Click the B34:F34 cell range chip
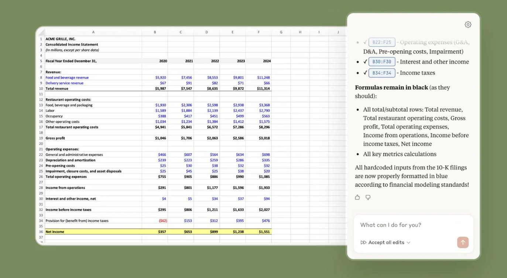 (x=382, y=73)
